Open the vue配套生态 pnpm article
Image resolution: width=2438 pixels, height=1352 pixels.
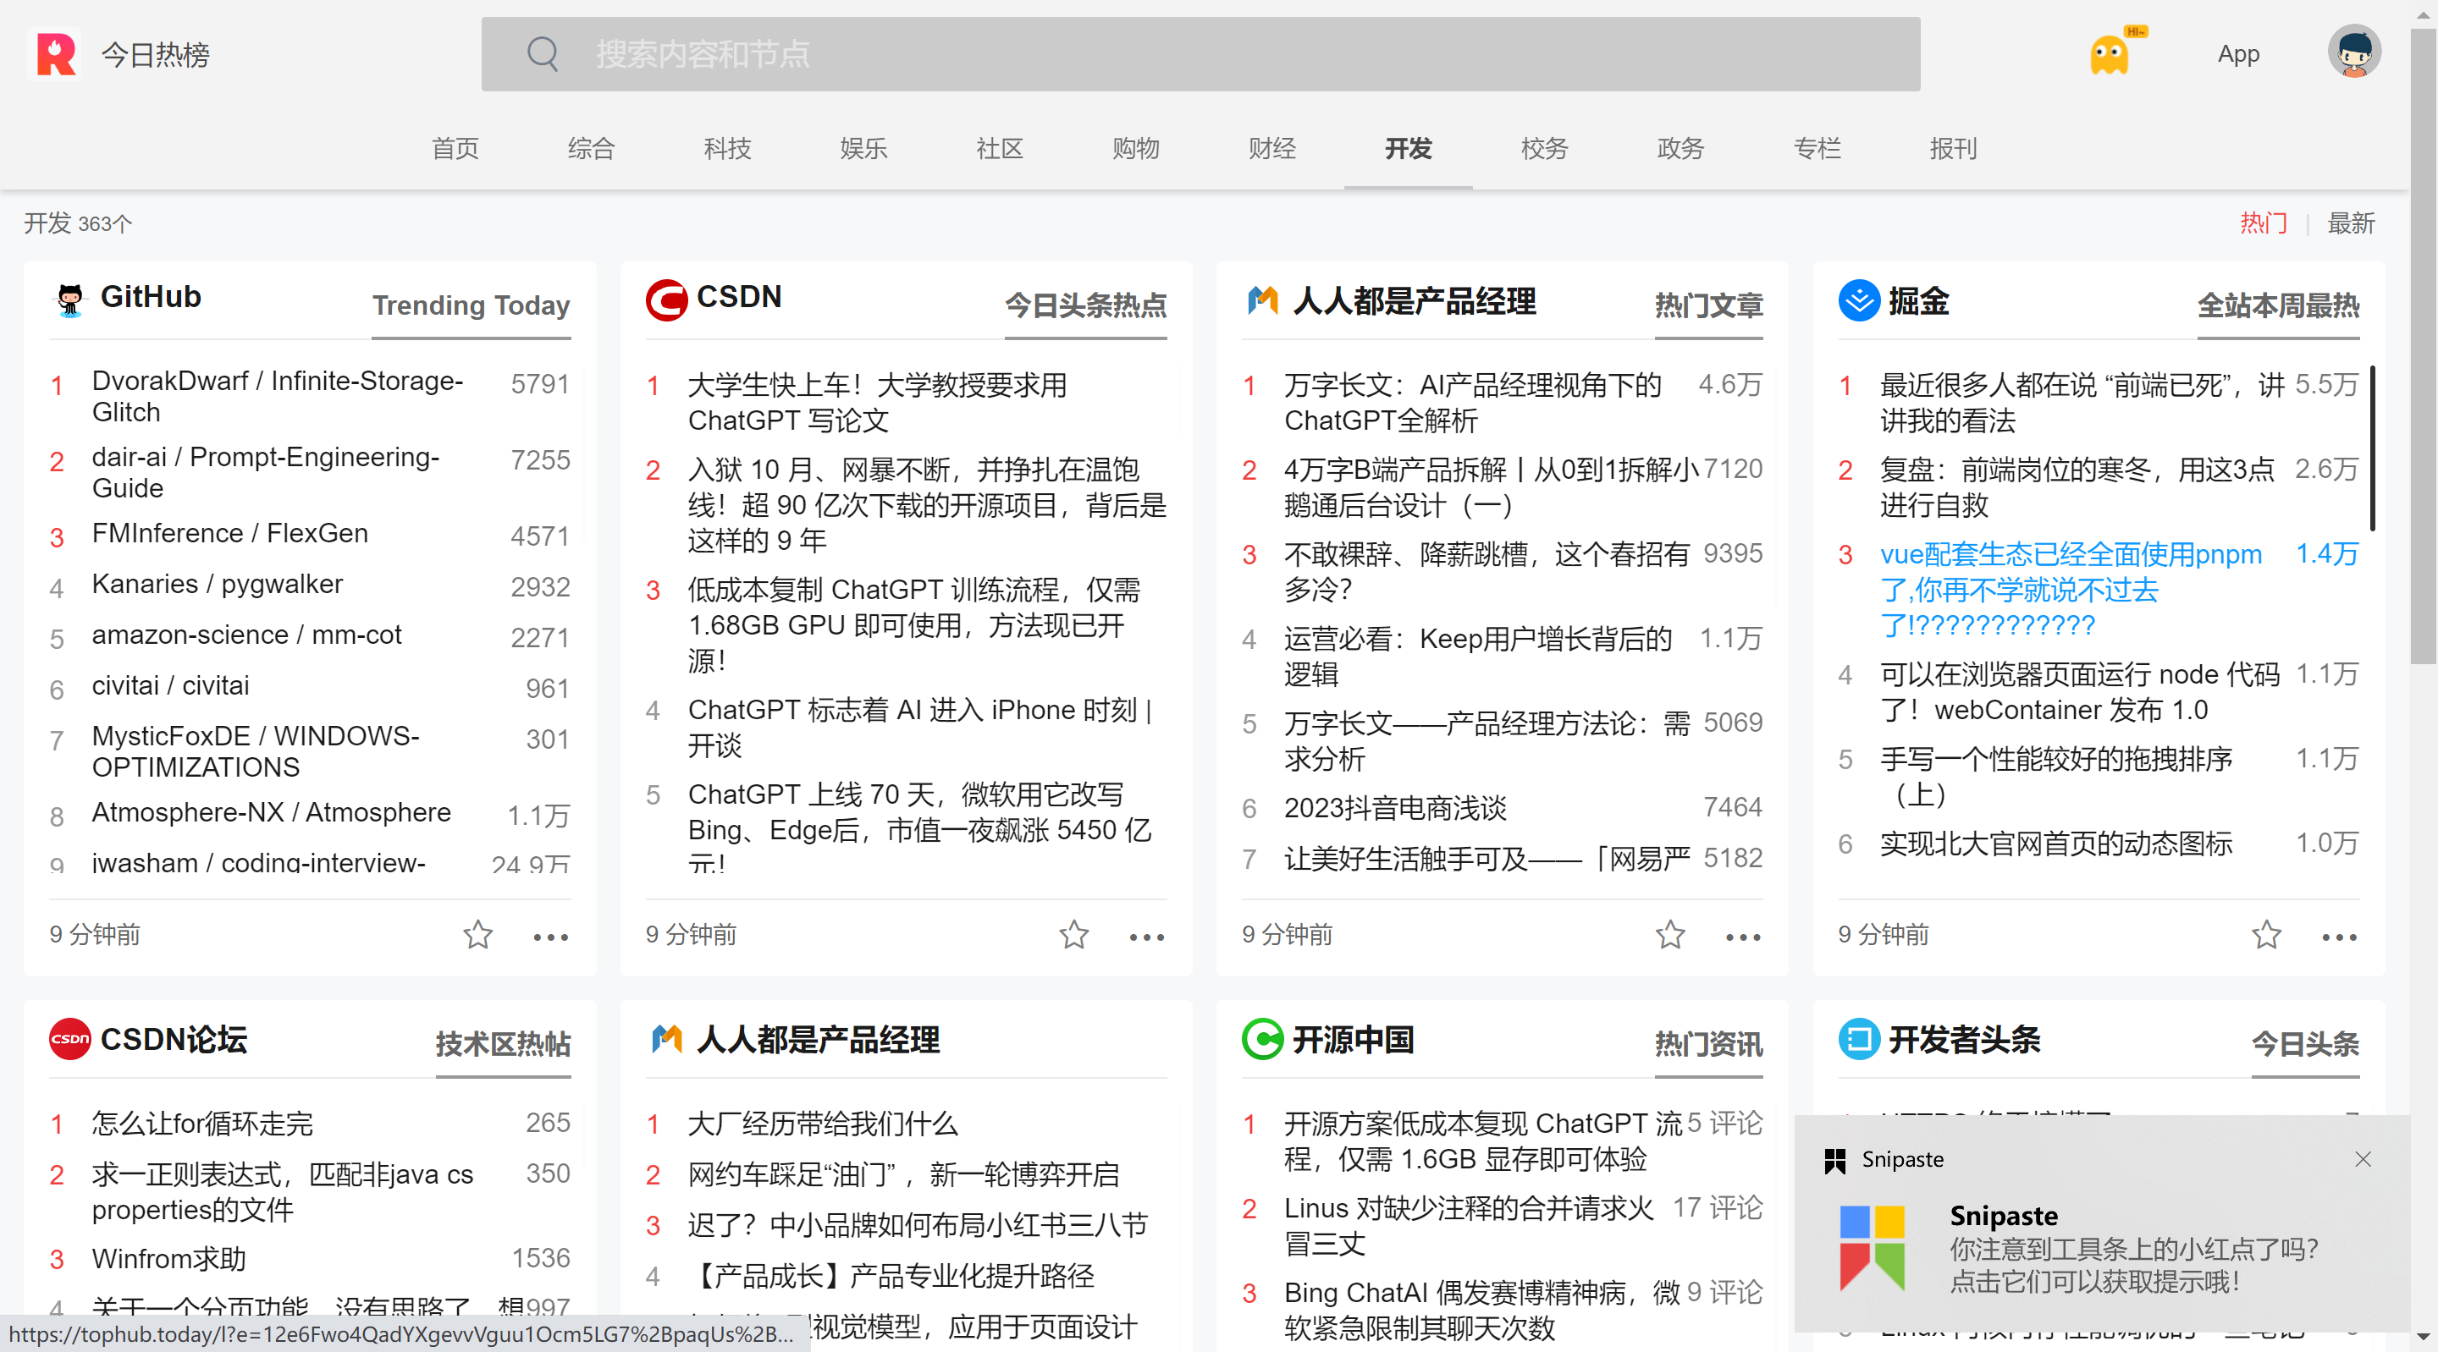point(2071,589)
